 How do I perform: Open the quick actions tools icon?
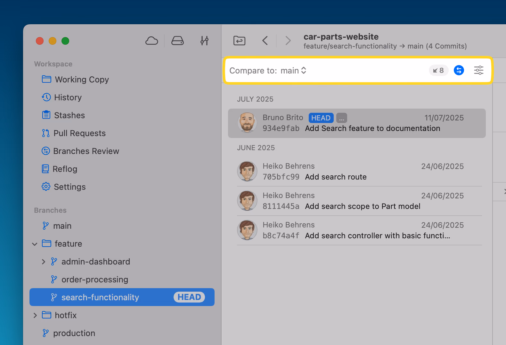(x=204, y=41)
